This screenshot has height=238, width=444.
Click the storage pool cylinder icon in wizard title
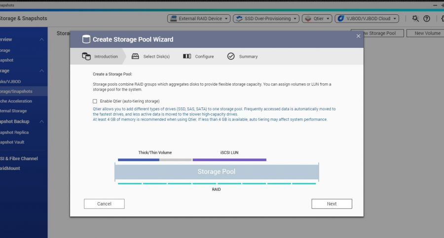pyautogui.click(x=86, y=39)
